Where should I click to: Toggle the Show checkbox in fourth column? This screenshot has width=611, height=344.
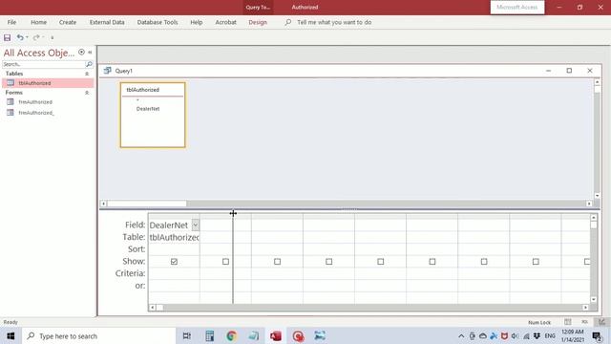[x=328, y=262]
